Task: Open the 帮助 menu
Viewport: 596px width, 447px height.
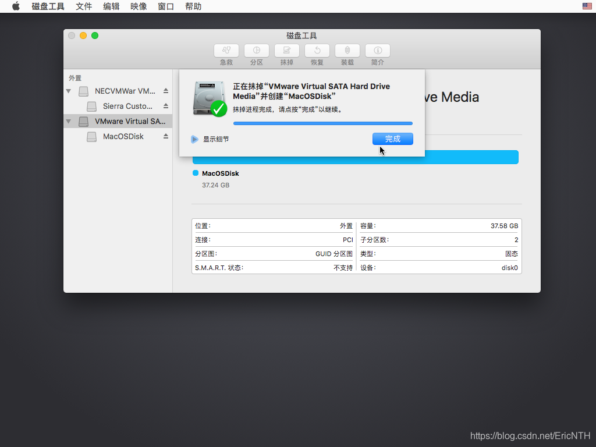Action: 193,6
